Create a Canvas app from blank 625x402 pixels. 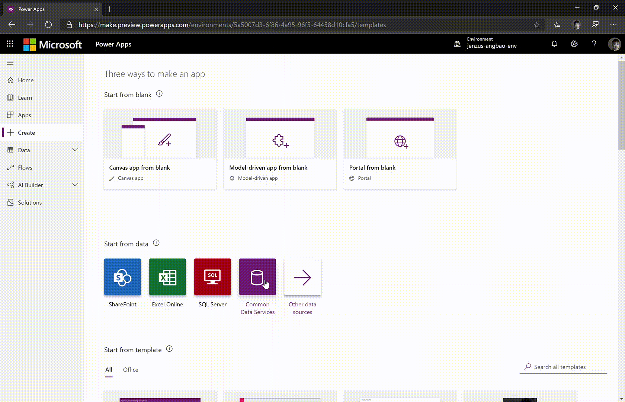pos(160,149)
